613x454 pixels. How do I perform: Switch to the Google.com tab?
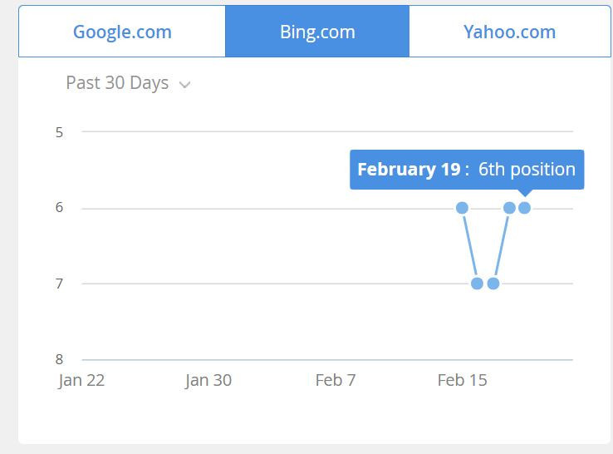point(122,32)
